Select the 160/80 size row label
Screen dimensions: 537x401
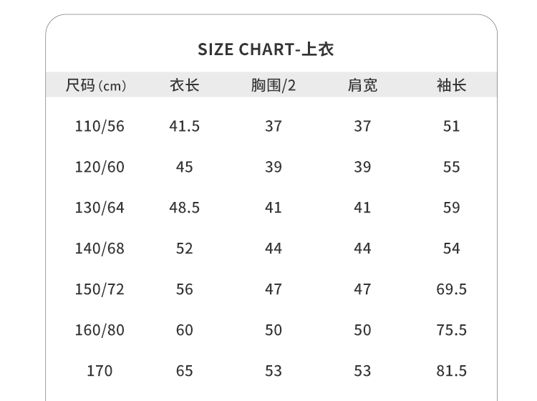pyautogui.click(x=100, y=331)
